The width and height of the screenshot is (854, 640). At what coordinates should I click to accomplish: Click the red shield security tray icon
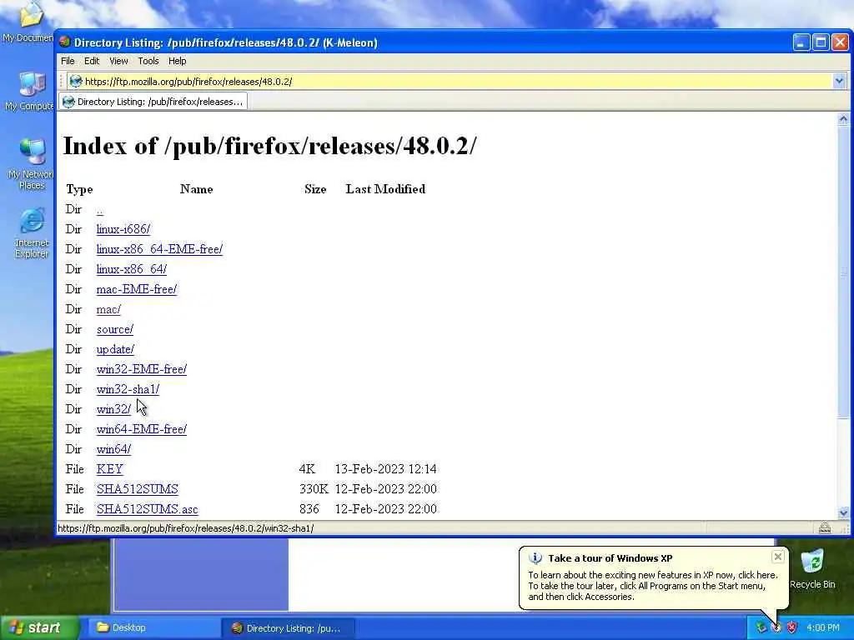click(792, 627)
